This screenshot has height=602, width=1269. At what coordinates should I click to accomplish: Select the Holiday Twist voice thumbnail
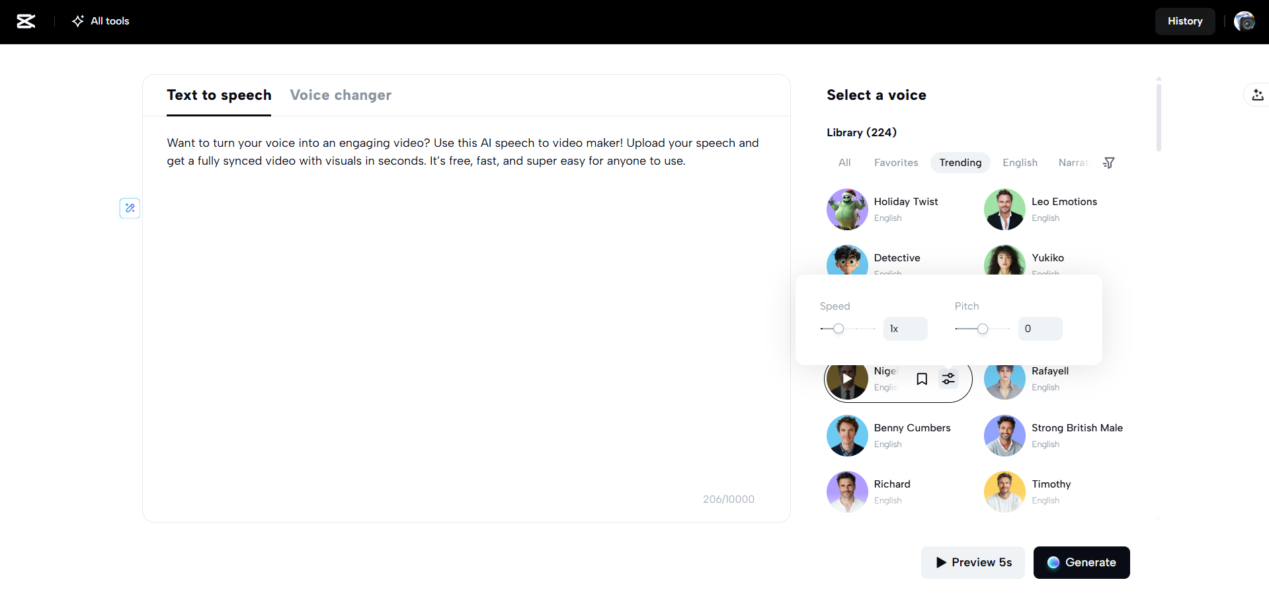pos(847,209)
